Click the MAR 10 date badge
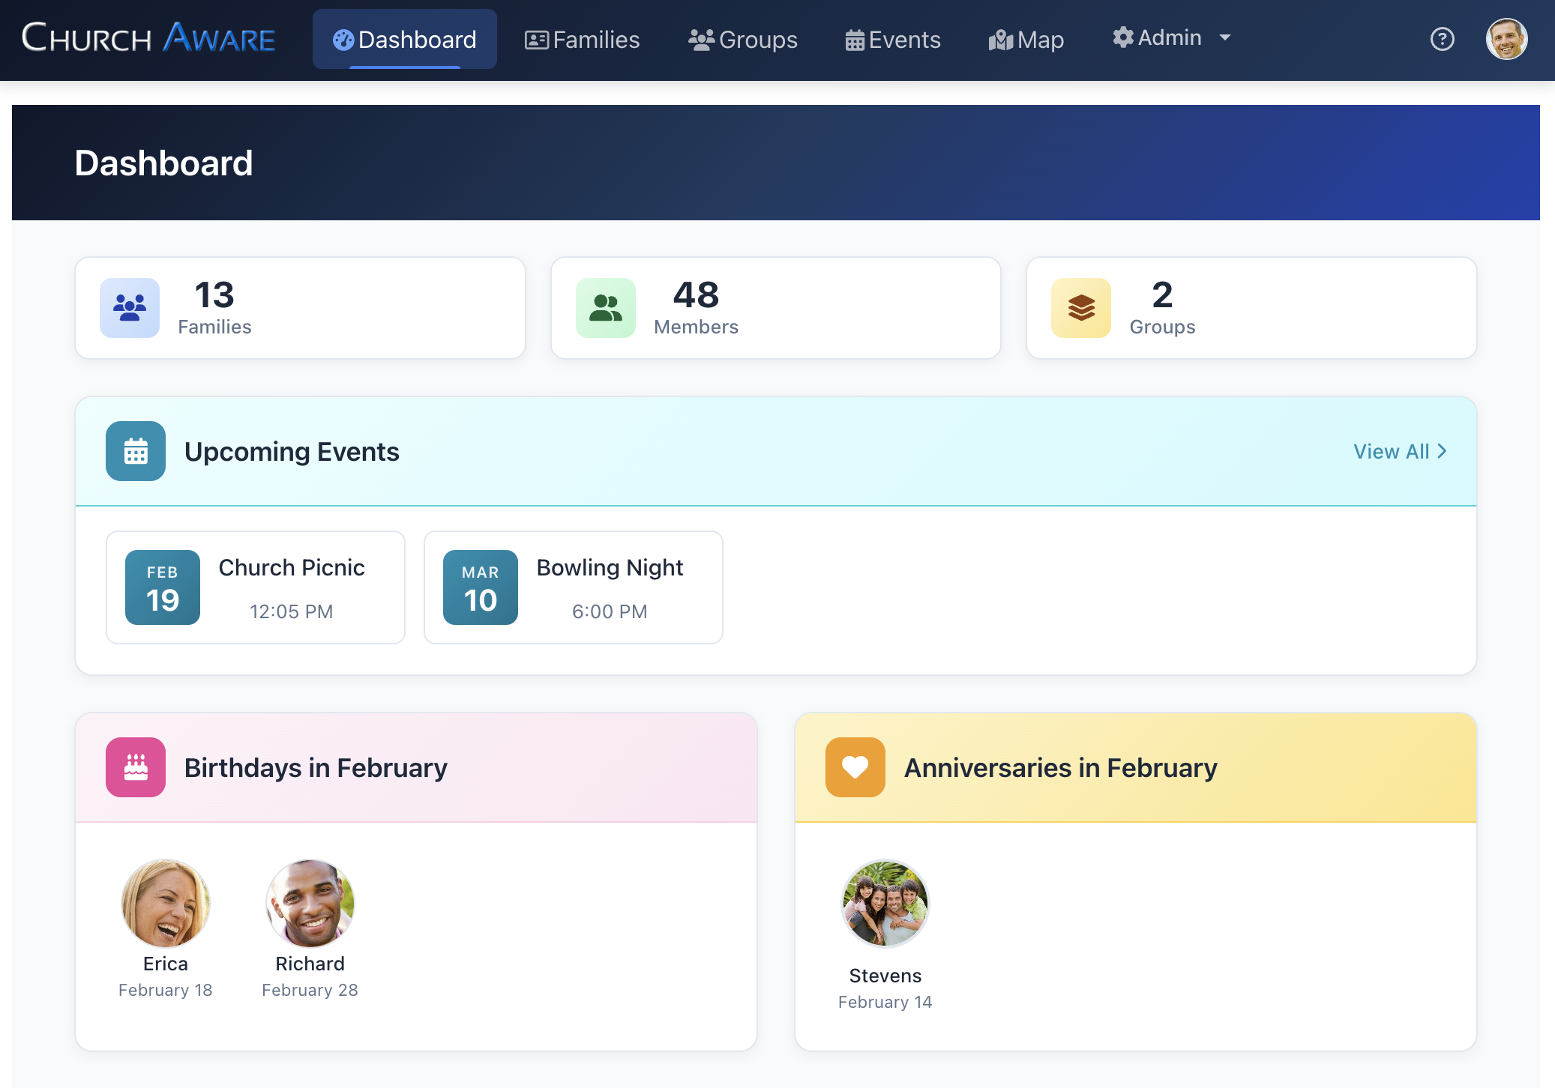This screenshot has height=1088, width=1555. [481, 587]
